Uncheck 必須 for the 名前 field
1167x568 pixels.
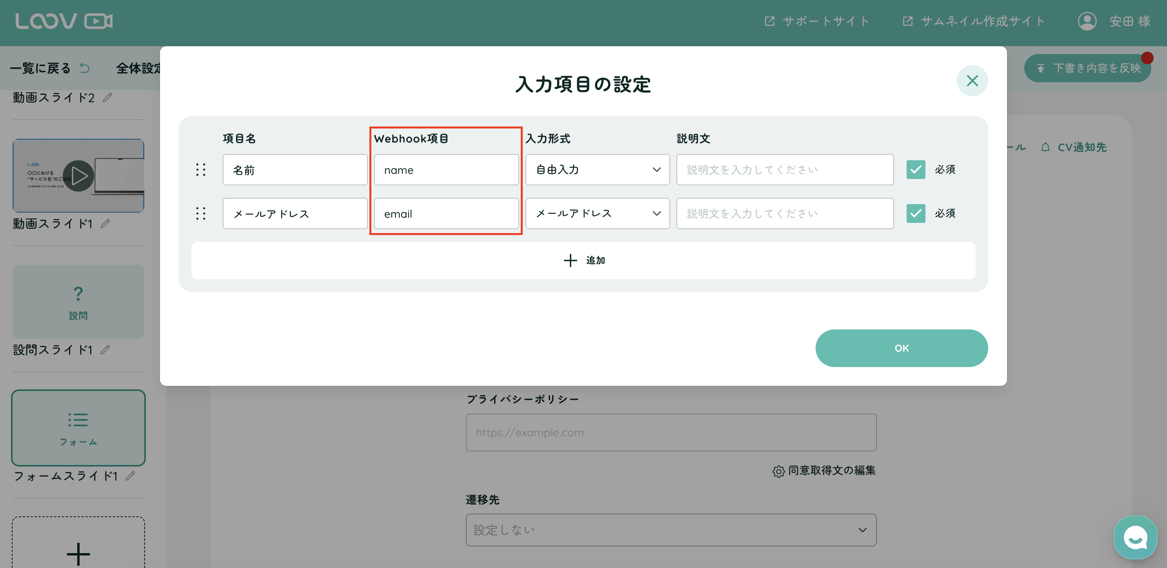916,170
